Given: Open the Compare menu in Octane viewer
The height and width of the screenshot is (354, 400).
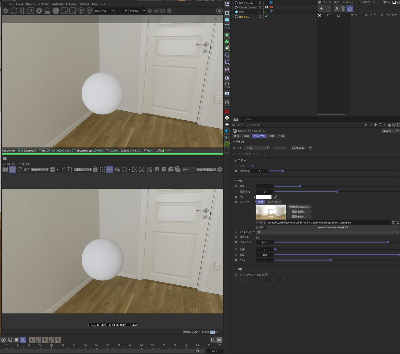Looking at the screenshot, I should click(x=71, y=4).
